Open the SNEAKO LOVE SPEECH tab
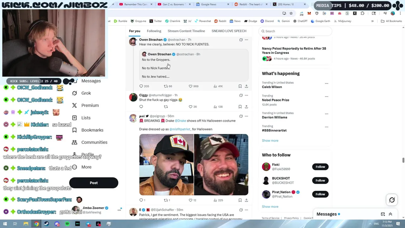 tap(229, 31)
